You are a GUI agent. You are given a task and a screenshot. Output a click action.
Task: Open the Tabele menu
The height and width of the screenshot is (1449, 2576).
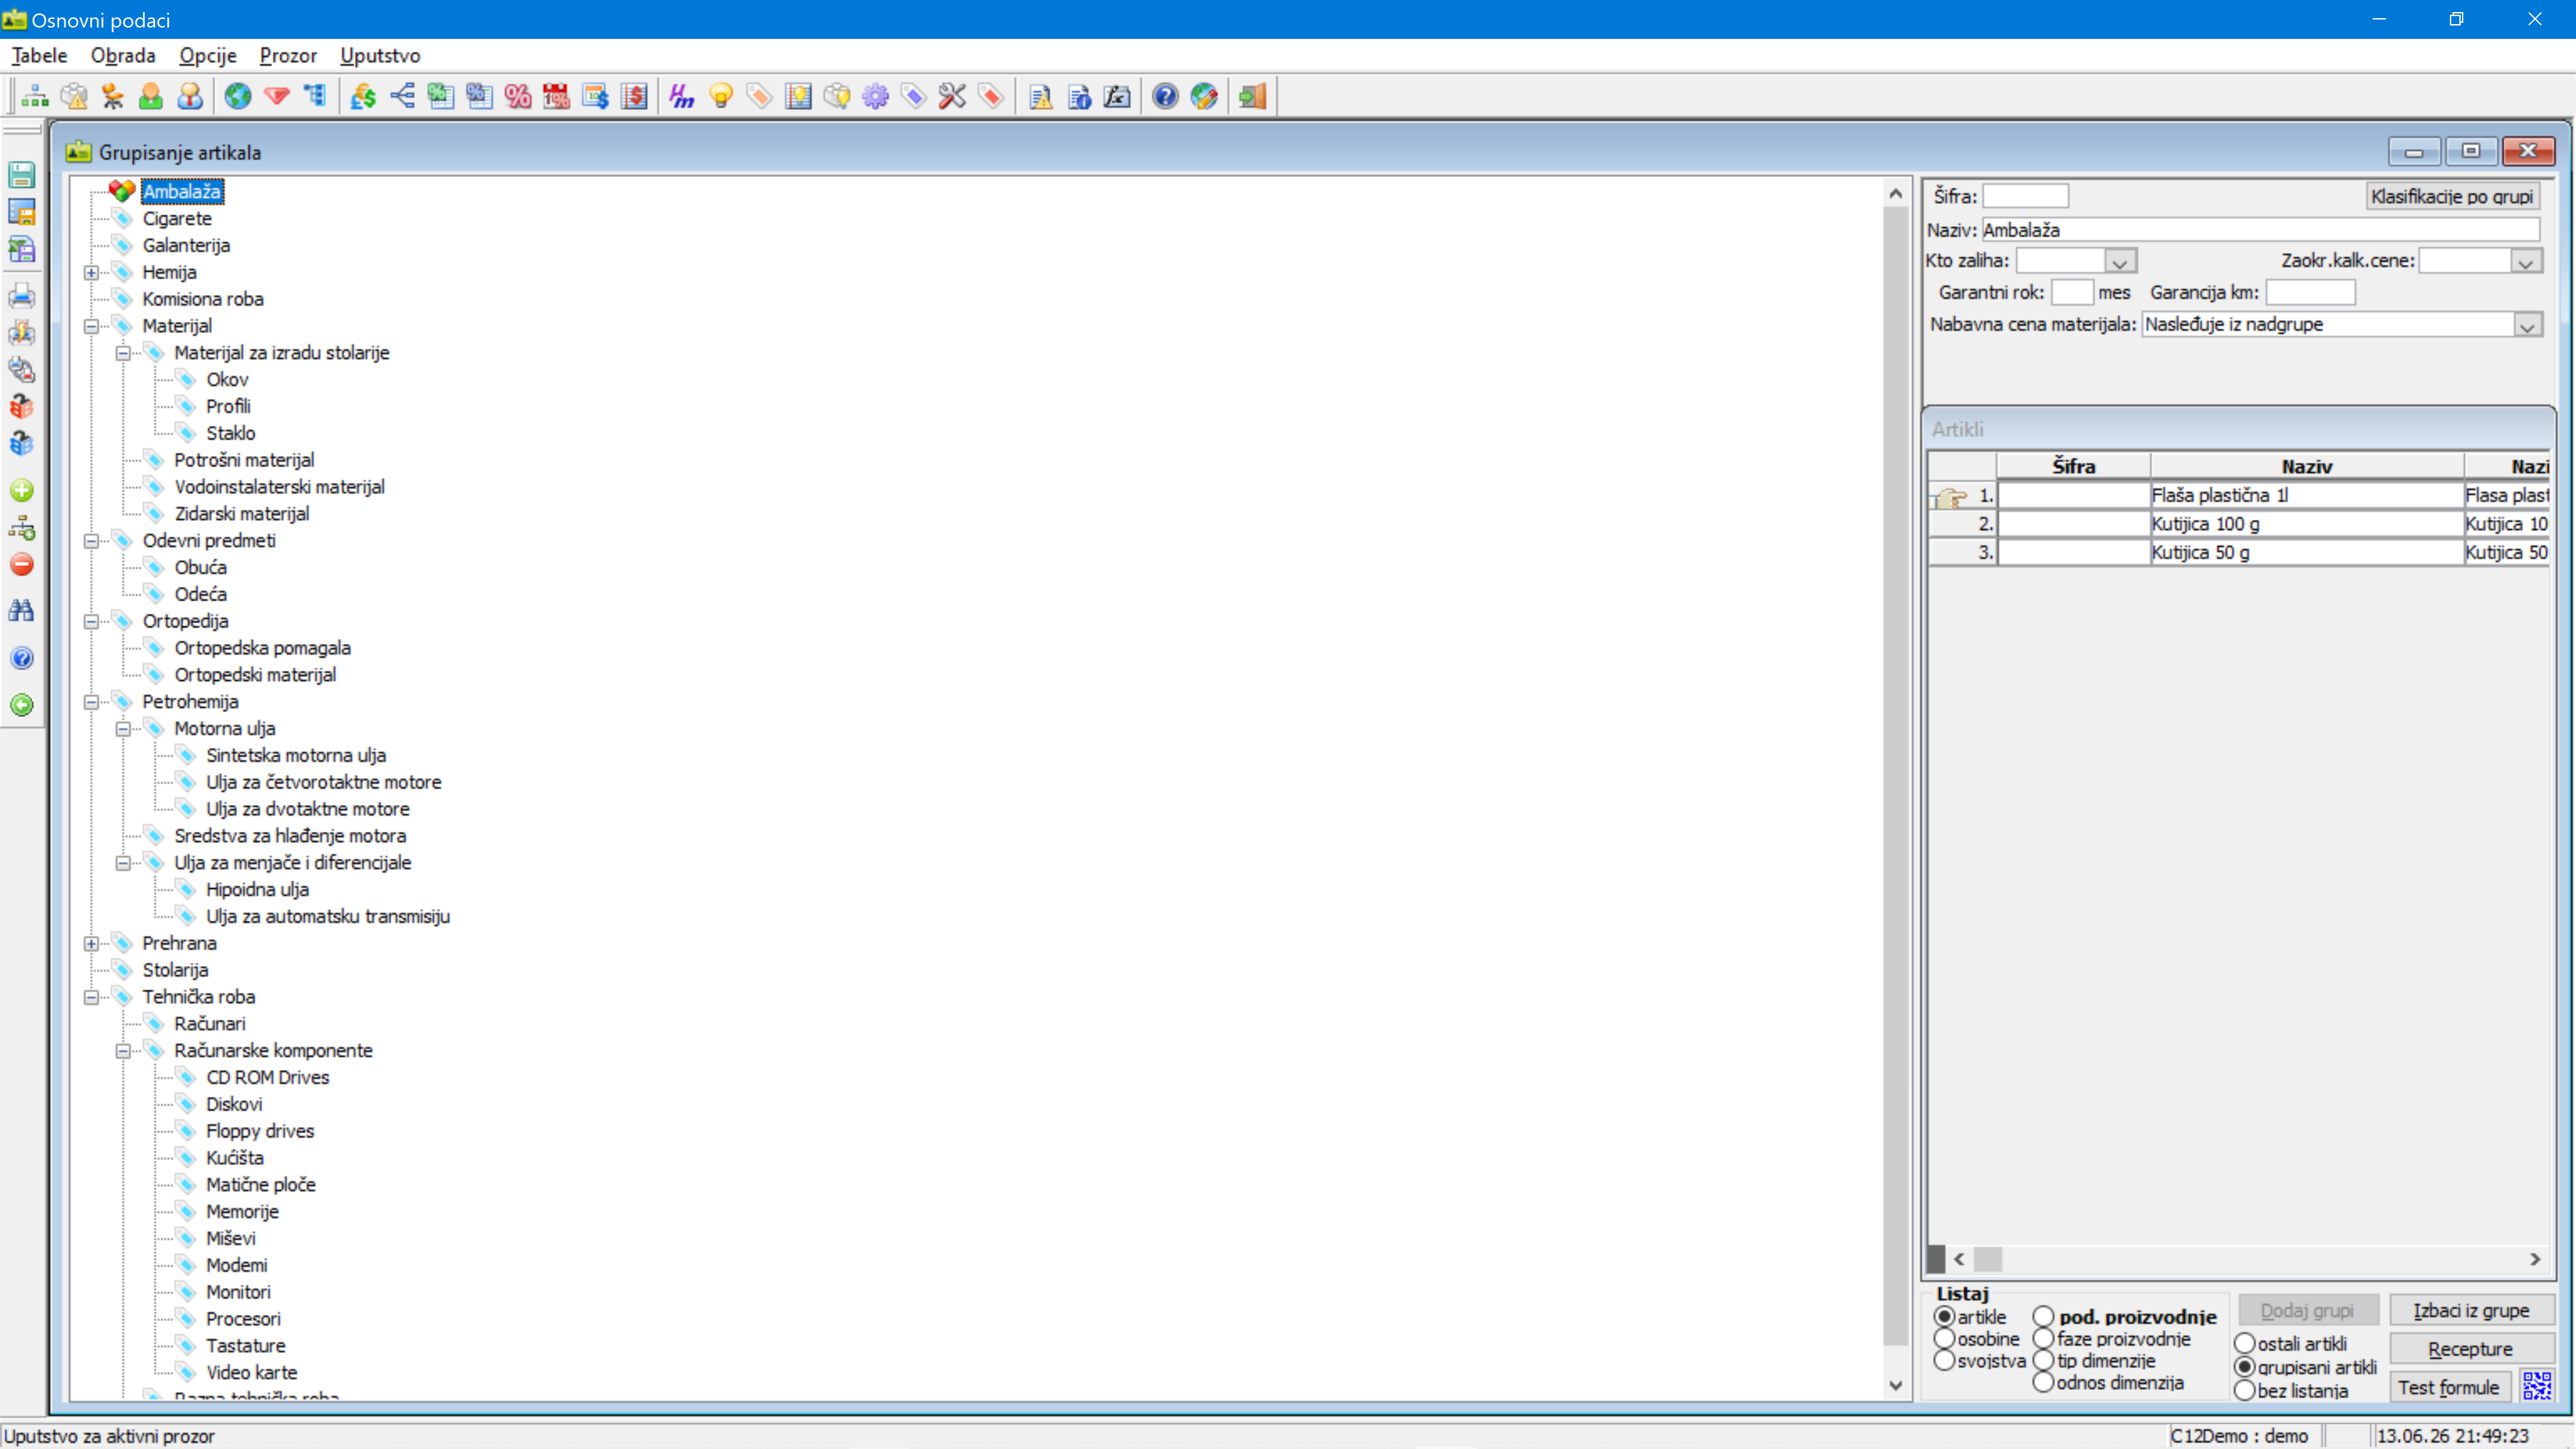pyautogui.click(x=40, y=55)
